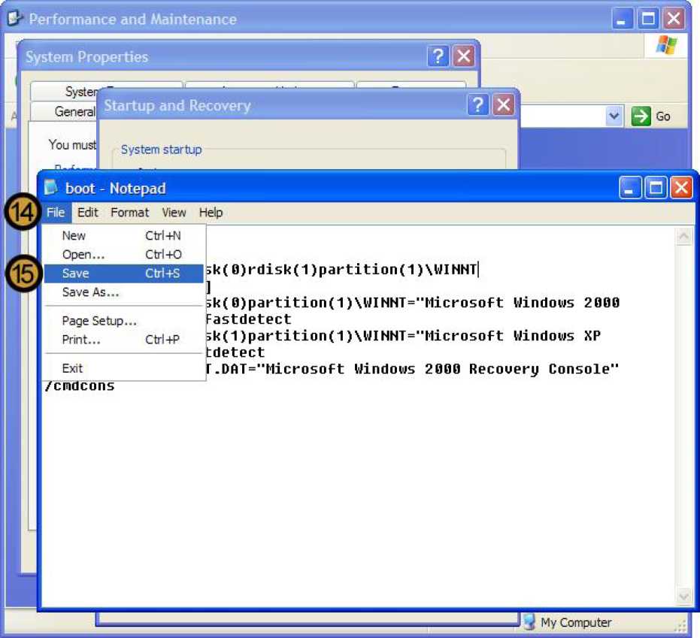Choose New from the File menu
Image resolution: width=700 pixels, height=638 pixels.
click(x=124, y=235)
